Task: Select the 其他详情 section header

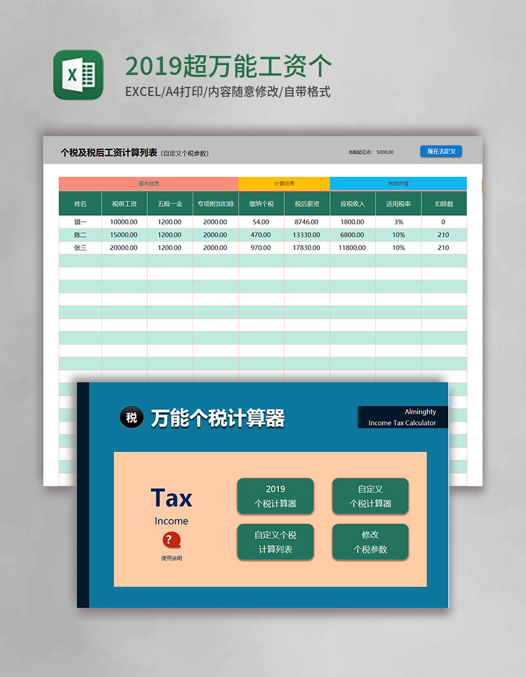Action: (398, 183)
